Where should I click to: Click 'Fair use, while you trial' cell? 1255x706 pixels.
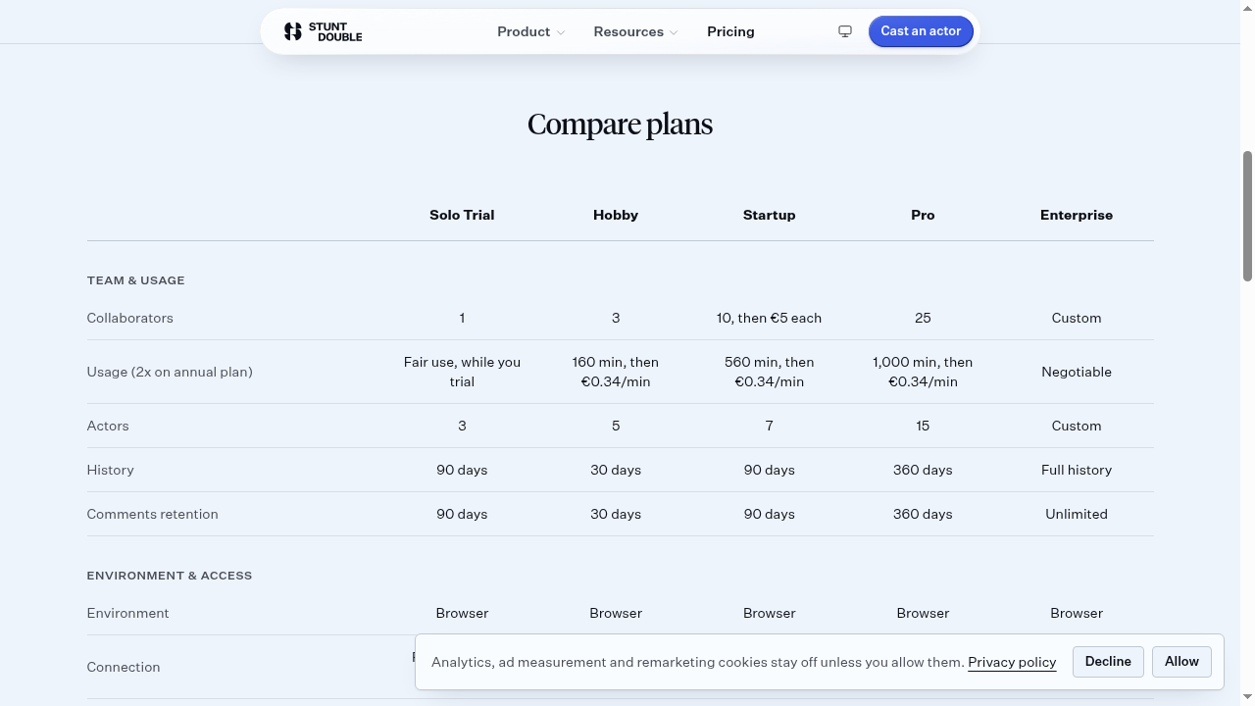click(x=462, y=372)
